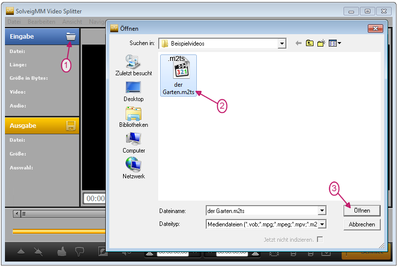398x267 pixels.
Task: Open the view menu icon in dialog
Action: click(x=335, y=43)
